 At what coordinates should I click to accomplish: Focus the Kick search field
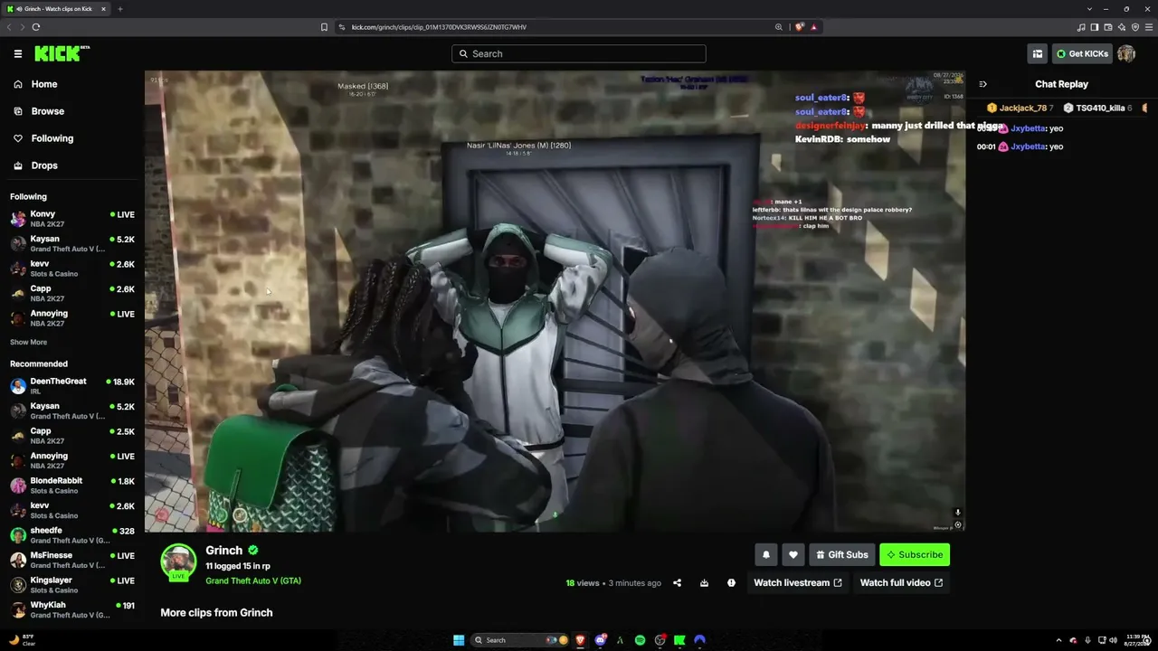[x=579, y=53]
